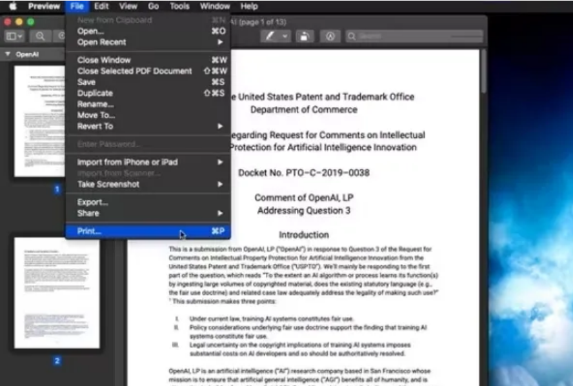Expand Import from iPhone or iPad
Image resolution: width=573 pixels, height=386 pixels.
pyautogui.click(x=148, y=162)
